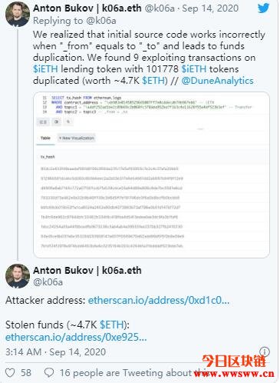Viewport: 280px width, 383px height.
Task: Open the $ETH cashtag in top tweet
Action: pos(155,81)
